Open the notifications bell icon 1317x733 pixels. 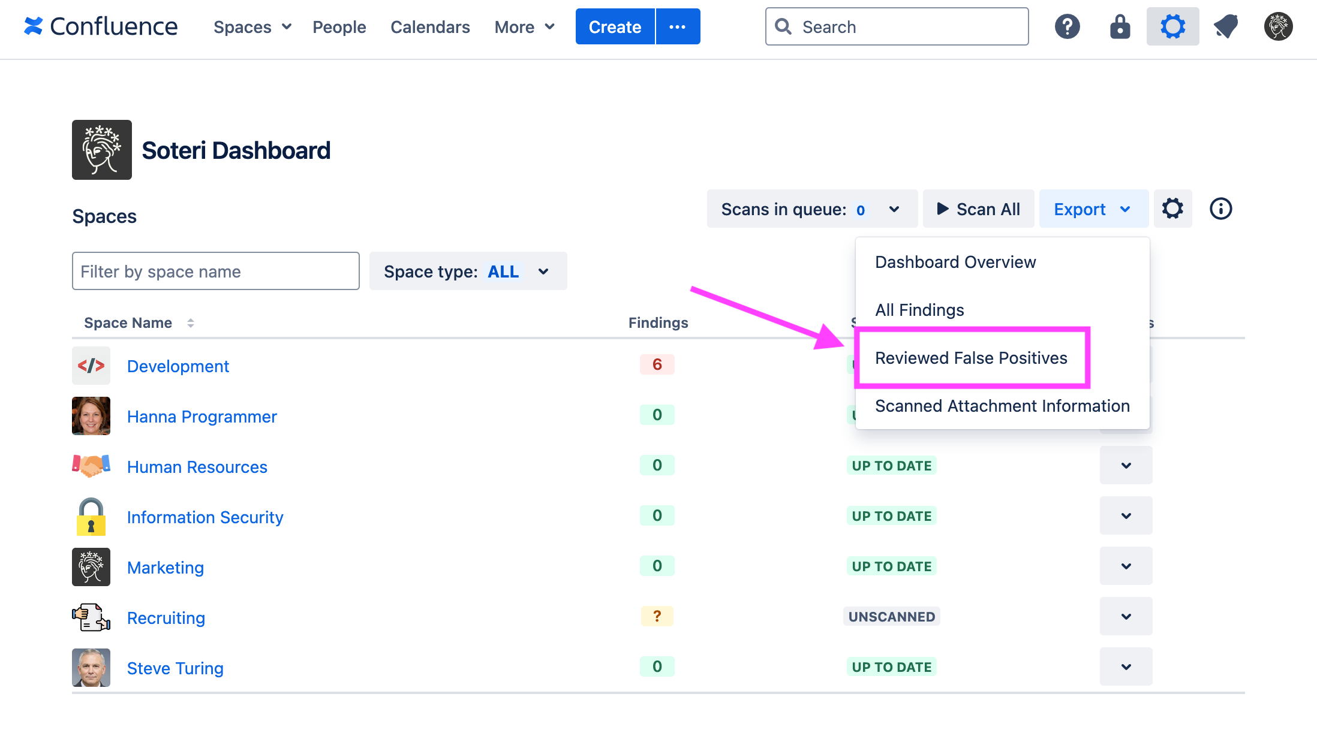1225,26
